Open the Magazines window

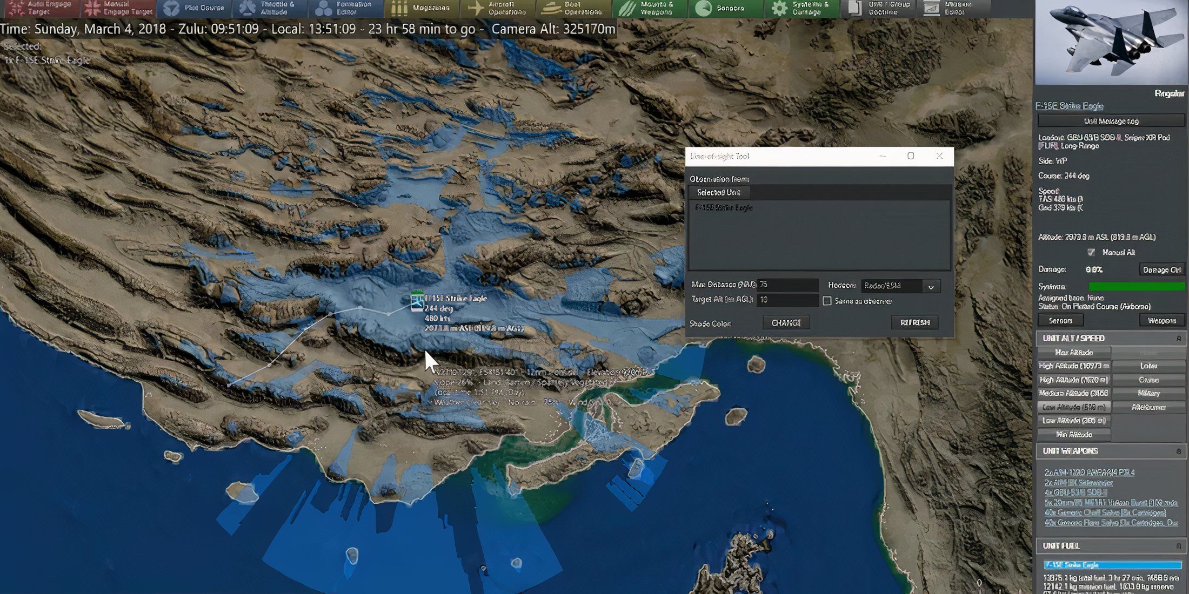[422, 8]
